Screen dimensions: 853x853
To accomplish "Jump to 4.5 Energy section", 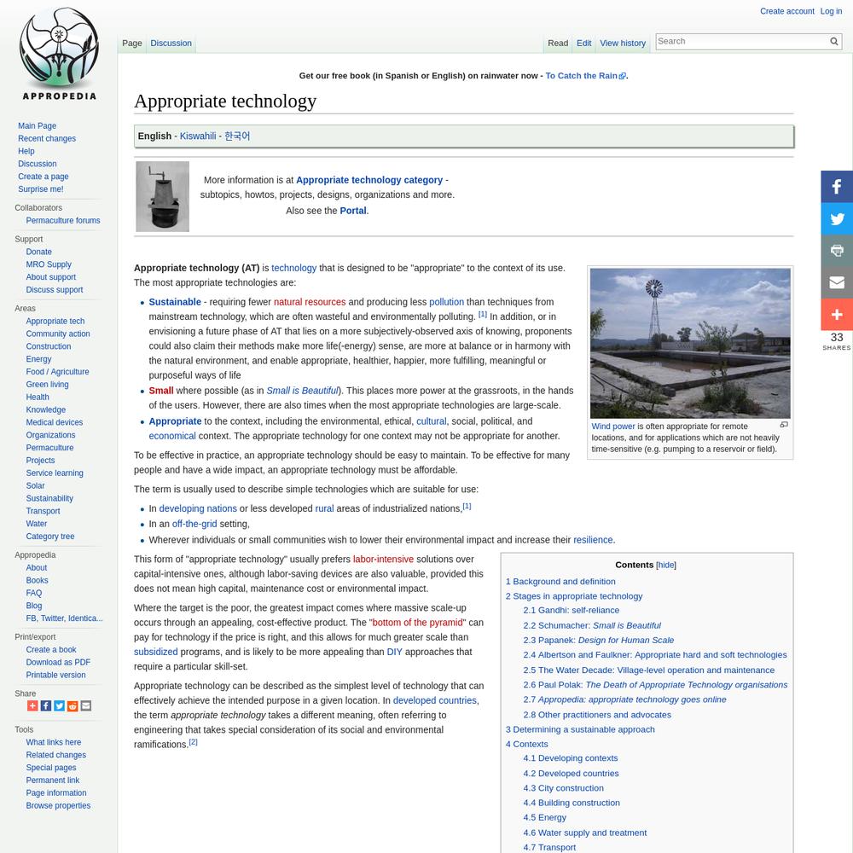I will (544, 818).
